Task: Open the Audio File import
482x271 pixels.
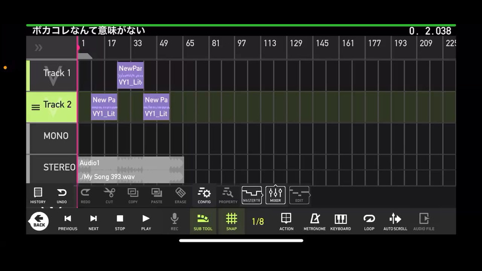Action: point(424,222)
